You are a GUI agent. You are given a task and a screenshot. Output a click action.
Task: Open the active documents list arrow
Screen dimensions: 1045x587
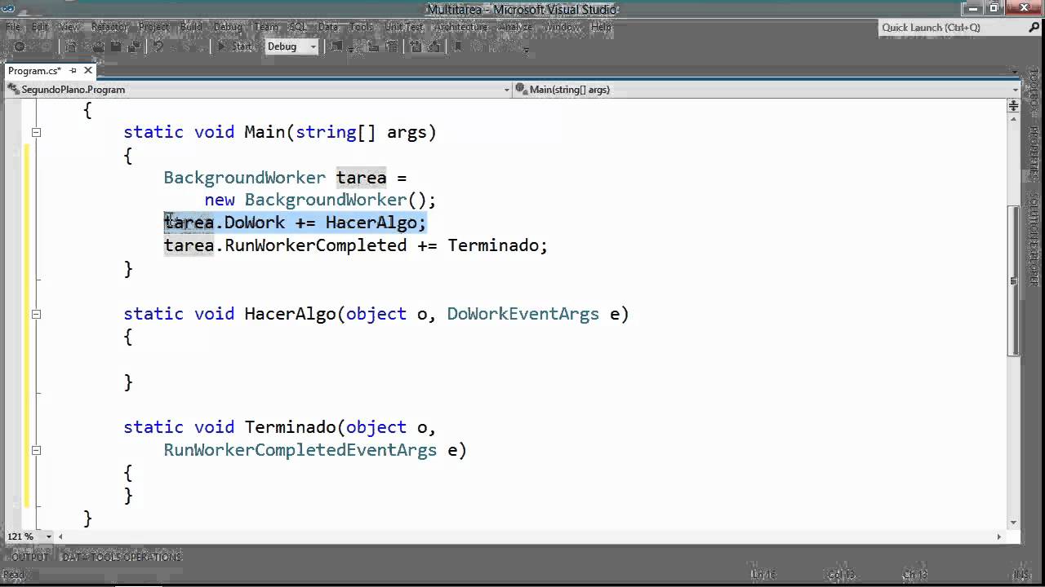[1016, 71]
